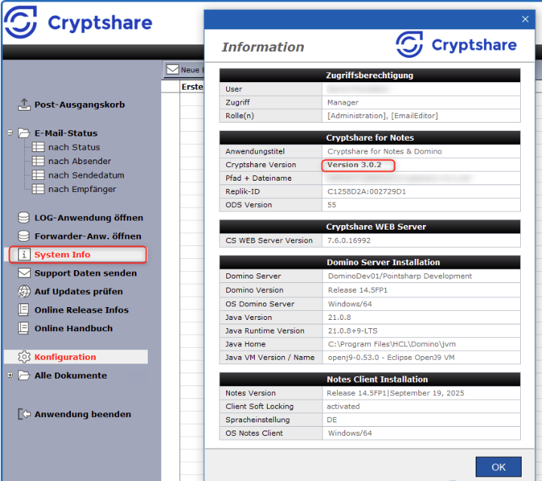Screen dimensions: 542x481
Task: Confirm the Information dialog with OK
Action: (x=498, y=467)
